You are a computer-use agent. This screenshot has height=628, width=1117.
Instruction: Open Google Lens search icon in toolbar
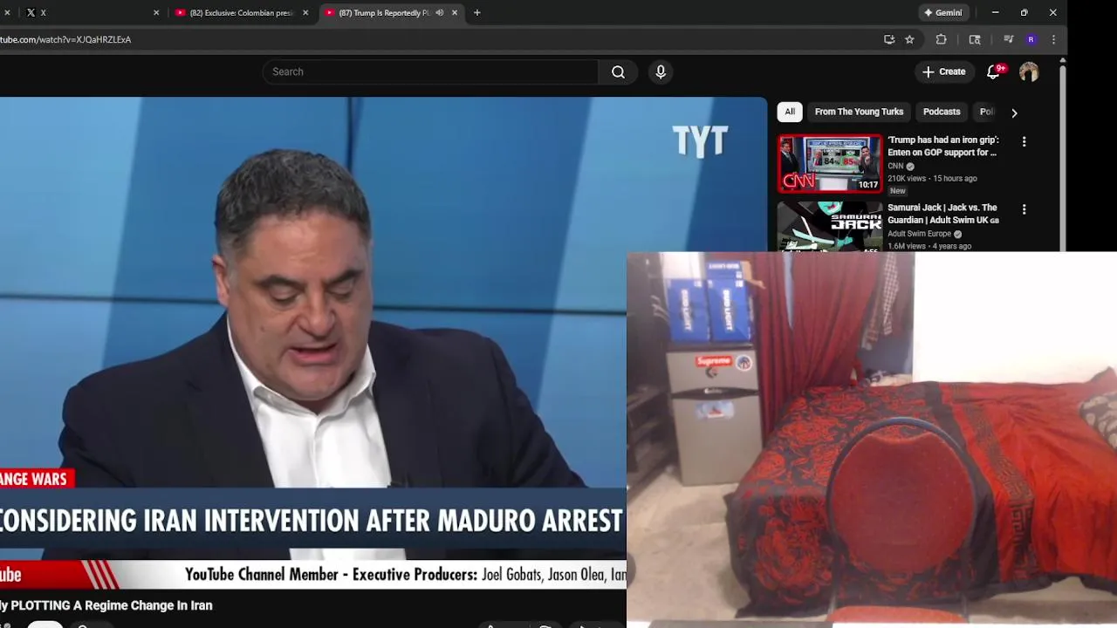[x=975, y=39]
